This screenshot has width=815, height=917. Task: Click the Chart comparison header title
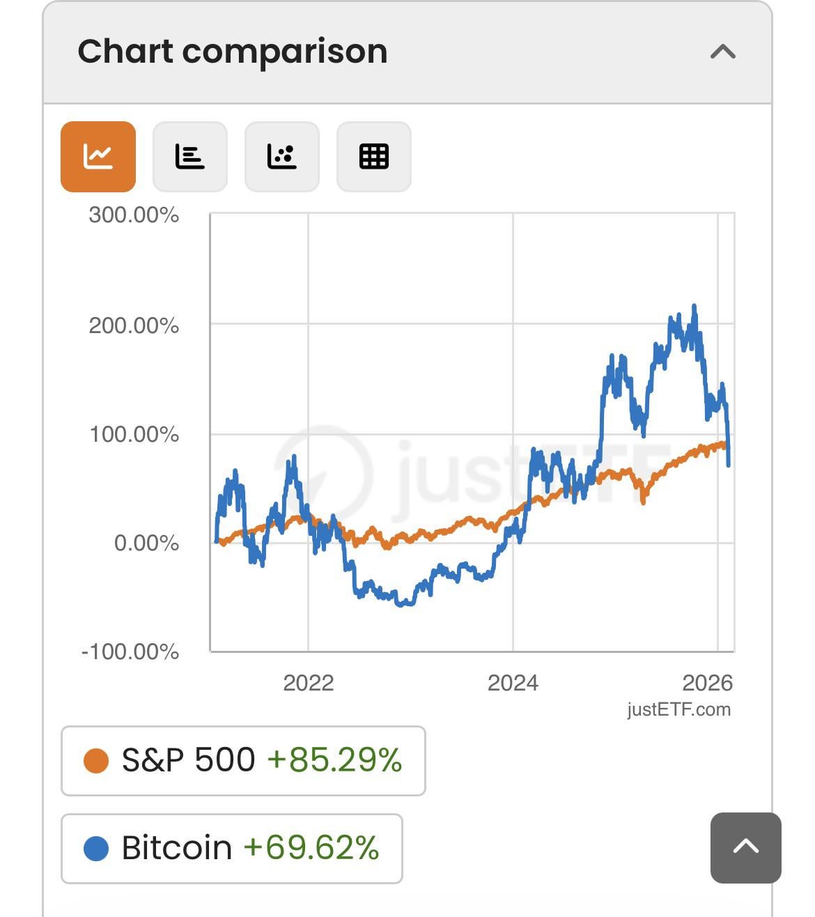click(x=233, y=52)
